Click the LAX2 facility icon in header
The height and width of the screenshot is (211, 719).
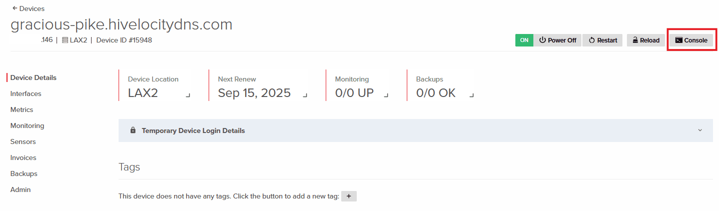[x=65, y=40]
